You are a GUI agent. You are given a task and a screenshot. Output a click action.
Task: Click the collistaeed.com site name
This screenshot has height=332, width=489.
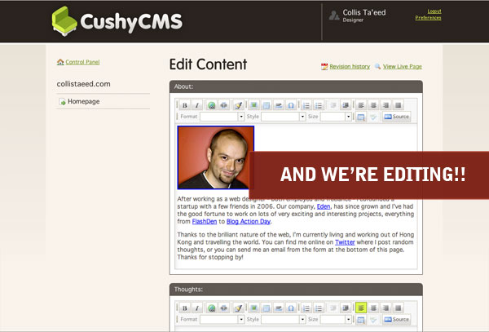(x=84, y=84)
